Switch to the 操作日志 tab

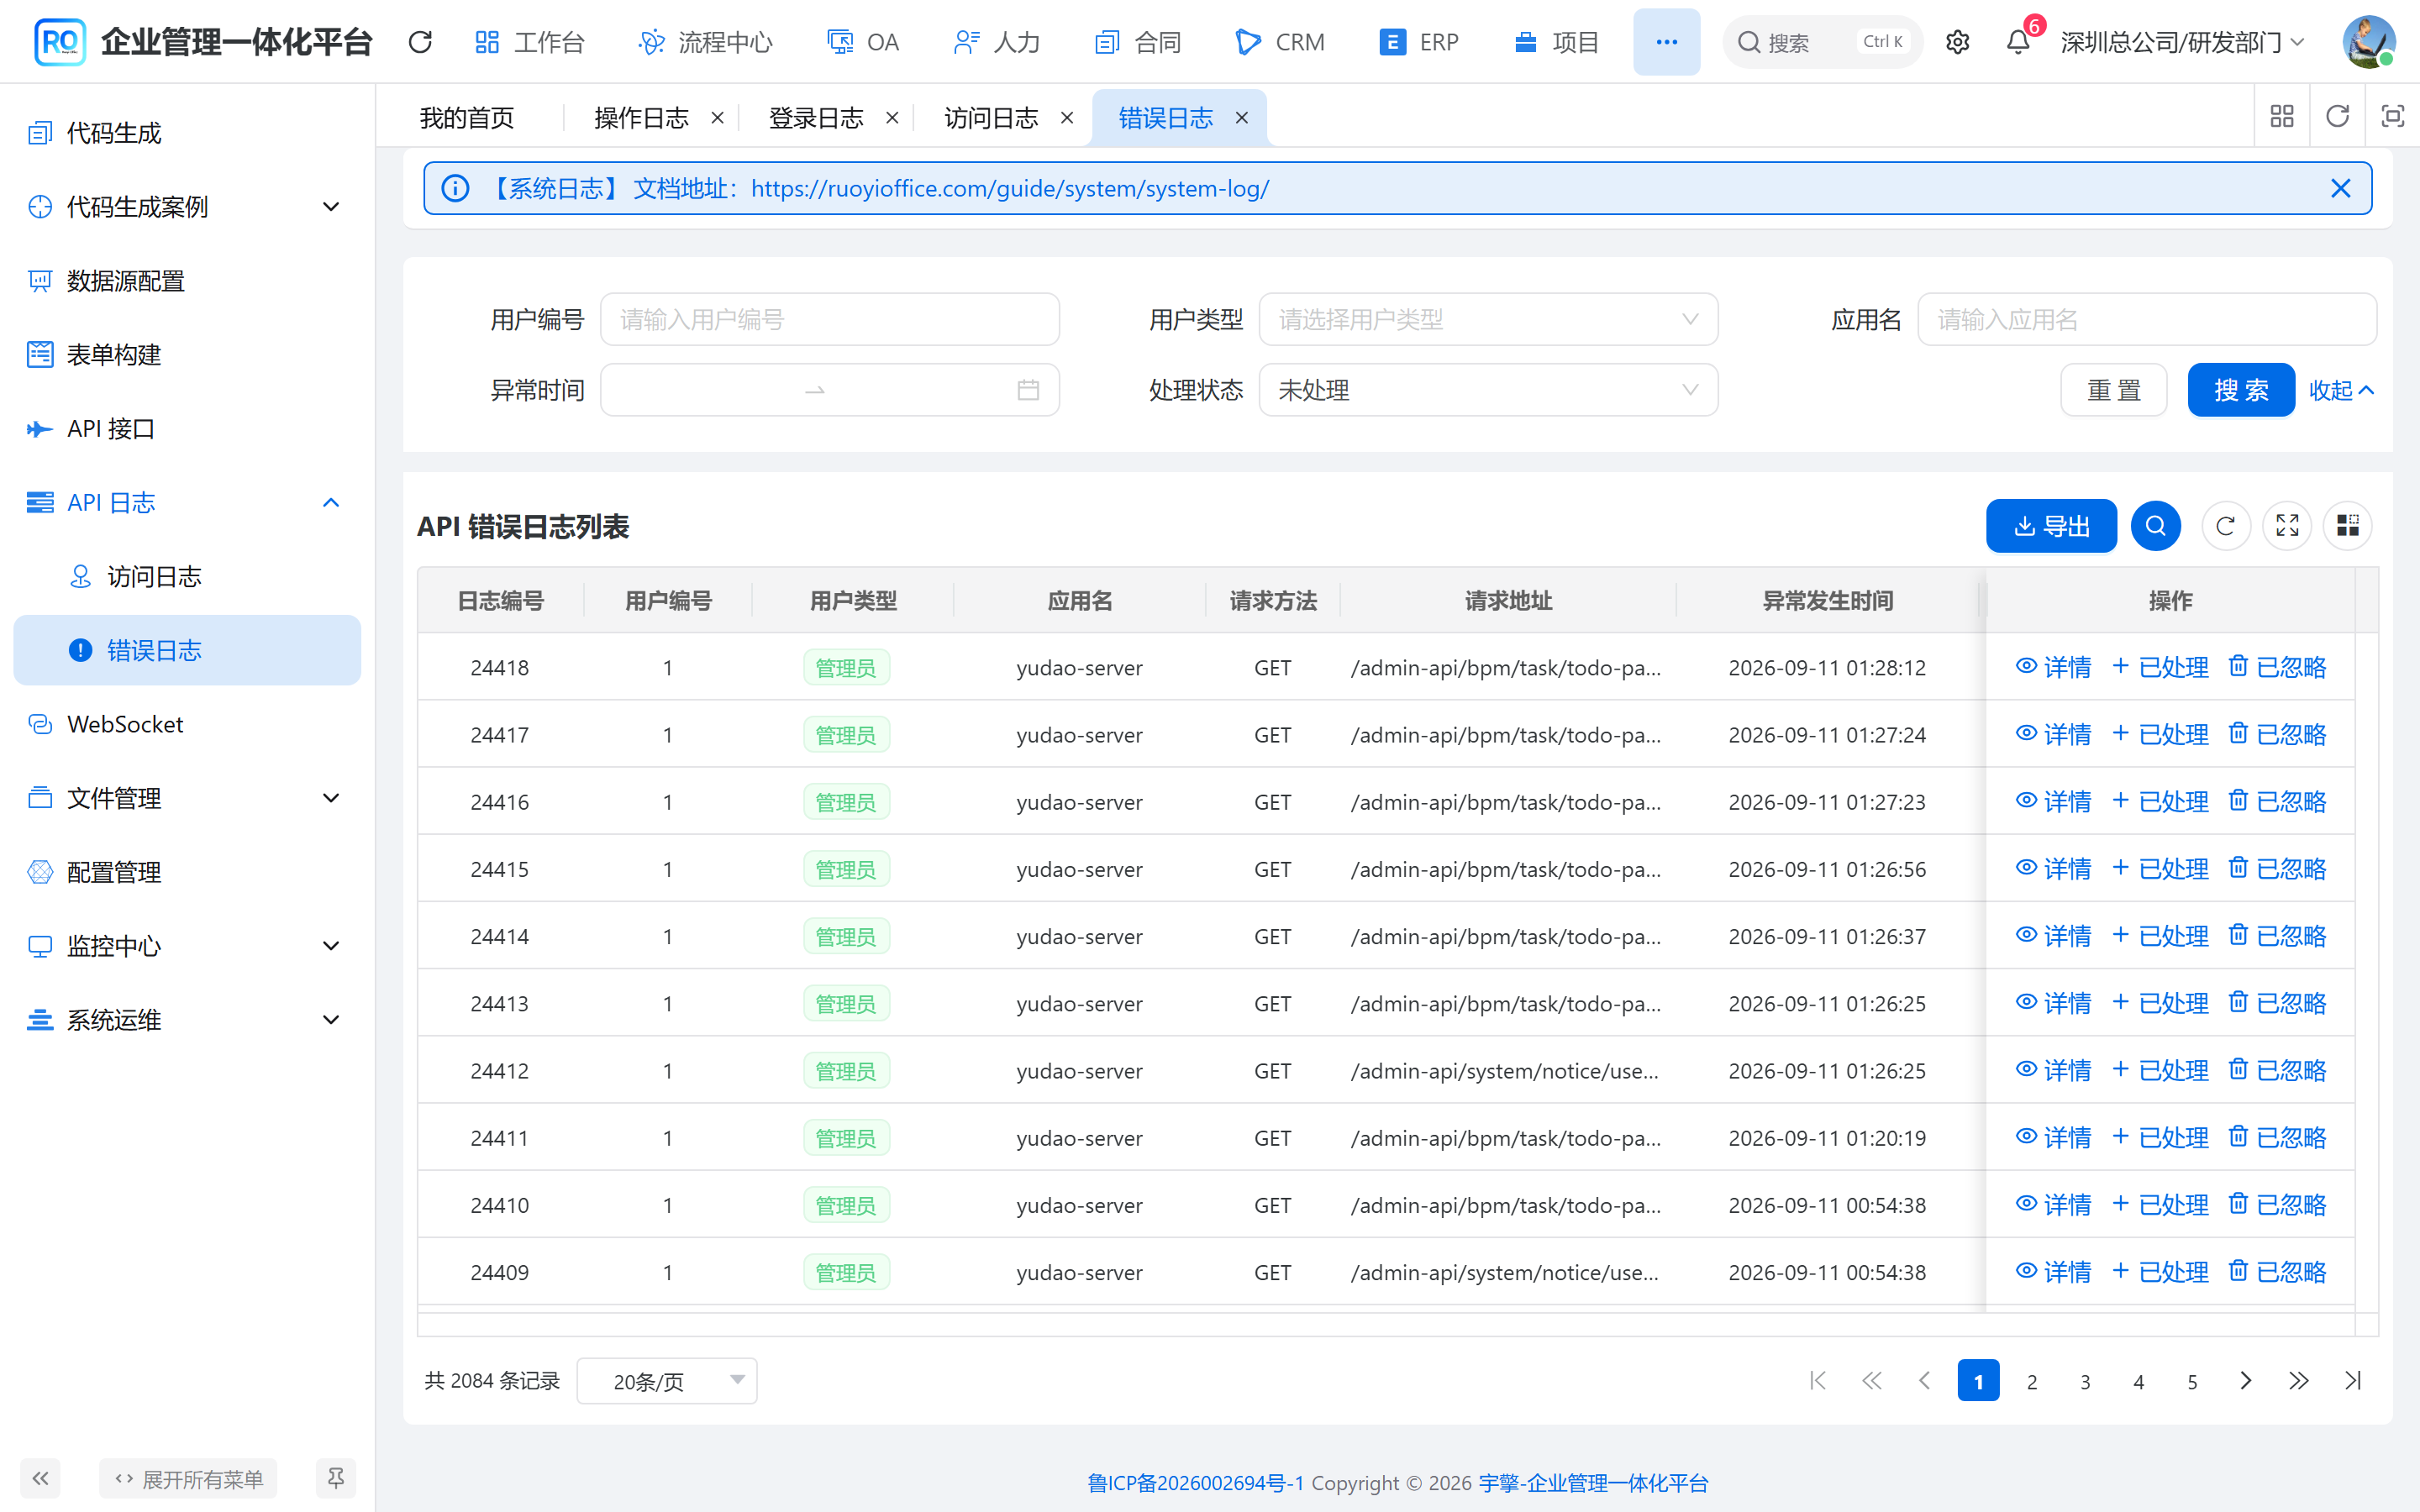point(641,118)
